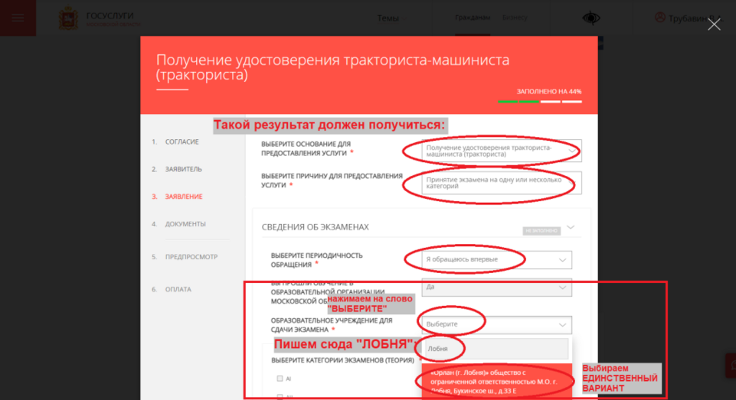
Task: Open the training 'Да' dropdown
Action: (496, 287)
